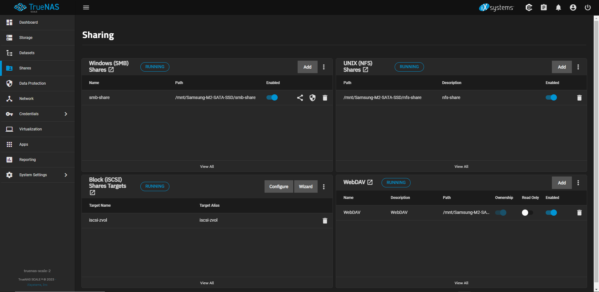Open the jobs clipboard icon

coord(543,7)
